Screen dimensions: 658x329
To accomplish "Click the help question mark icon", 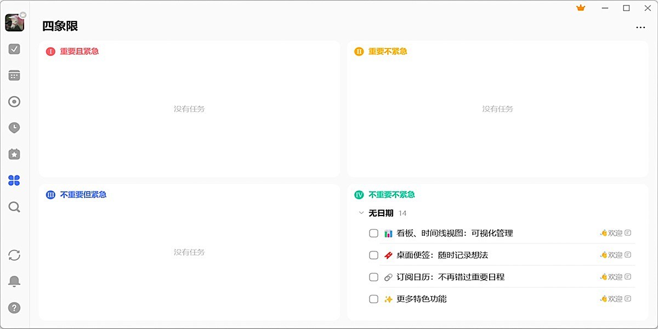I will click(x=14, y=307).
